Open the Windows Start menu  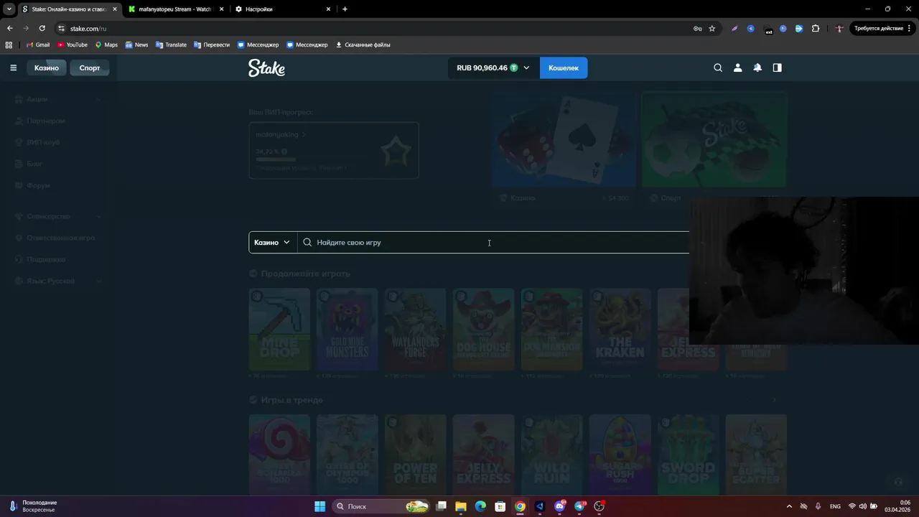point(320,506)
